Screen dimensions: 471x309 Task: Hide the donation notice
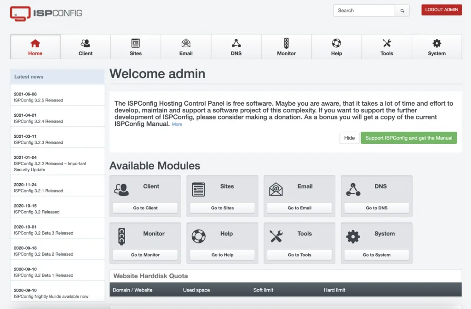point(350,138)
